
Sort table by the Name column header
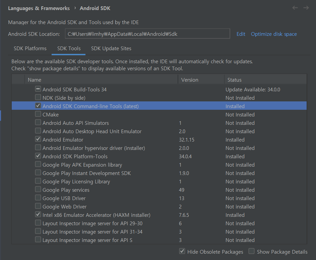(101, 80)
